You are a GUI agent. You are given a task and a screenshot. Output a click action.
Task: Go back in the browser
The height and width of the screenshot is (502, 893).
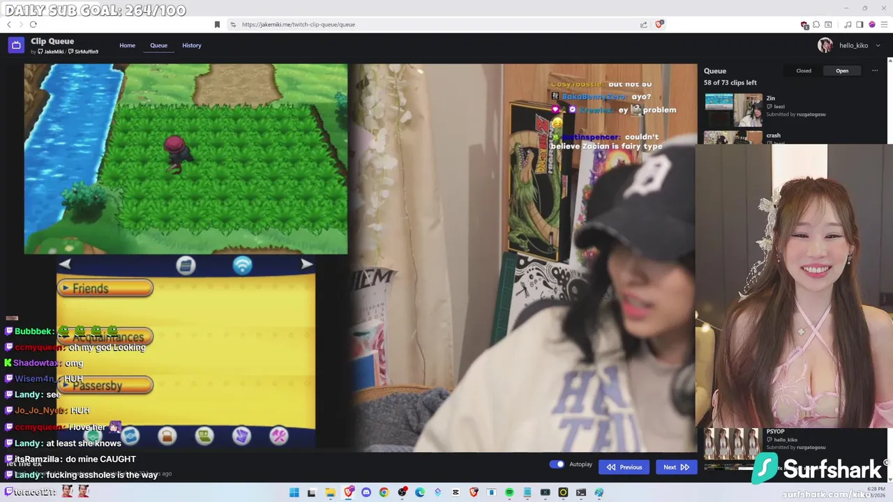pyautogui.click(x=9, y=24)
